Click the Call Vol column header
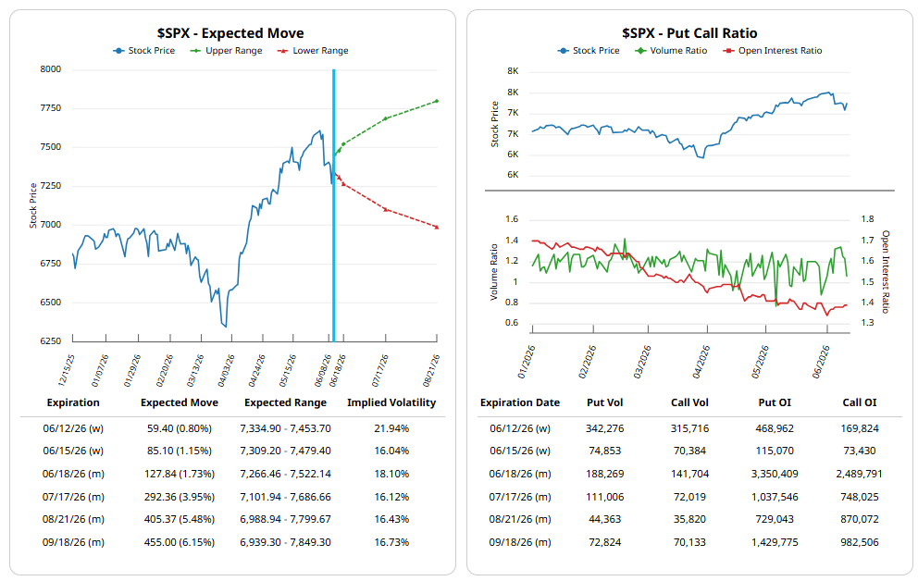The image size is (918, 581). 689,402
